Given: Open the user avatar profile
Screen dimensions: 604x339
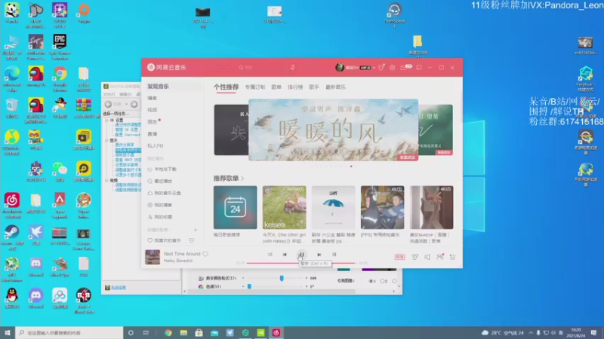Looking at the screenshot, I should click(339, 67).
